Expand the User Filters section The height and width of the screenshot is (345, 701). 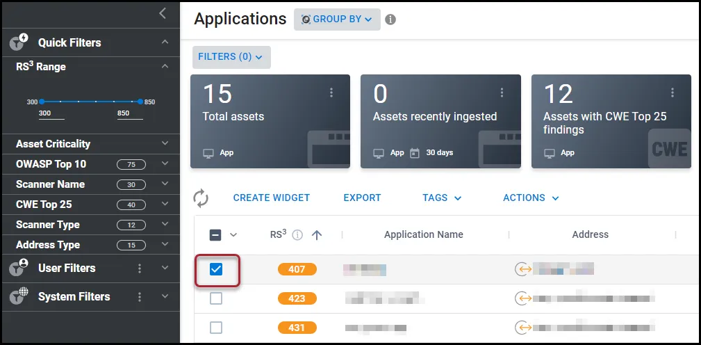pos(165,268)
